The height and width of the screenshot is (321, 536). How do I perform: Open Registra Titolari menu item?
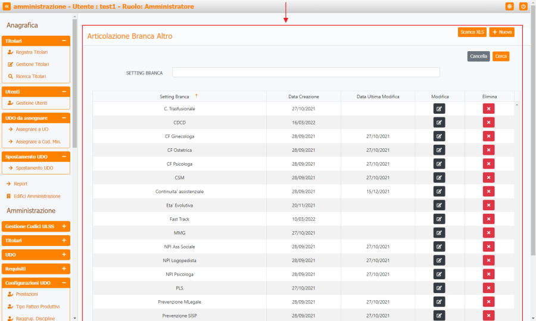point(32,52)
